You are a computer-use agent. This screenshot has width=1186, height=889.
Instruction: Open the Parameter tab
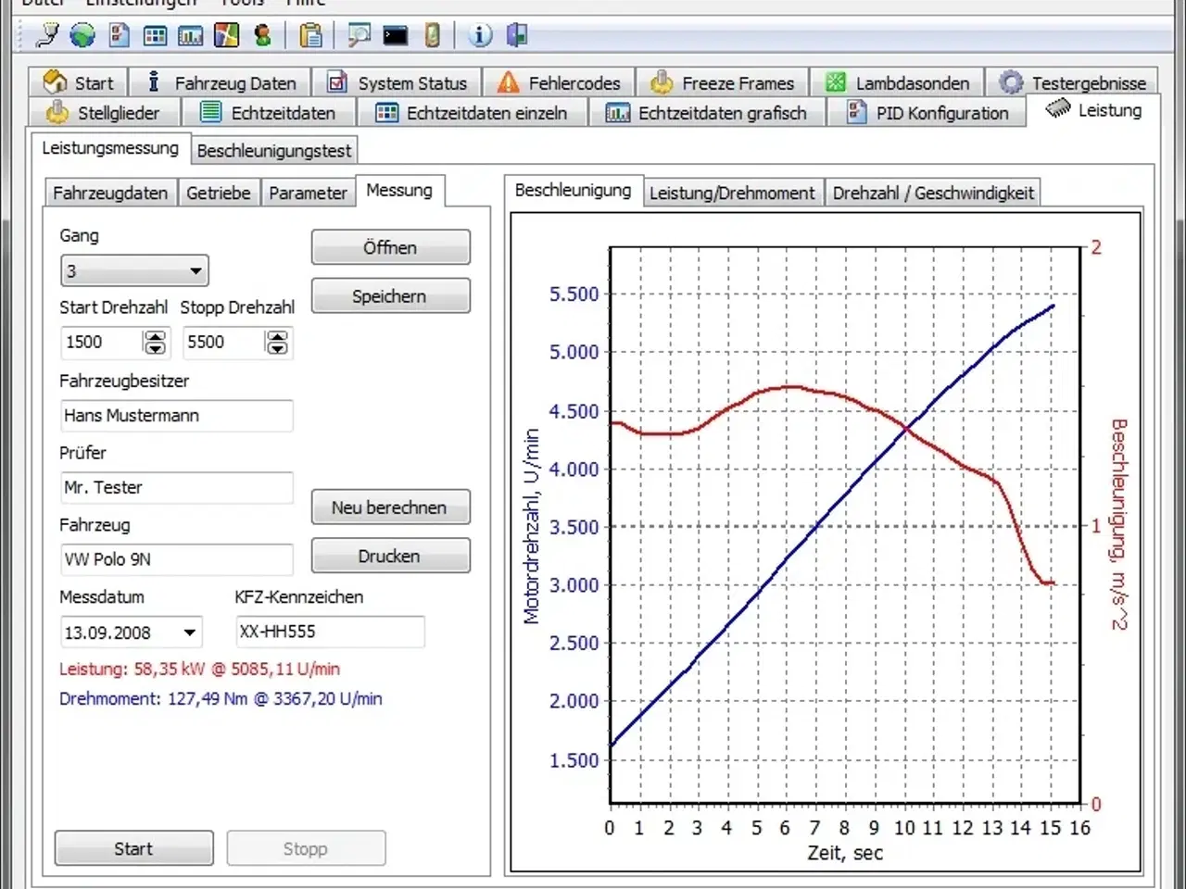coord(308,193)
